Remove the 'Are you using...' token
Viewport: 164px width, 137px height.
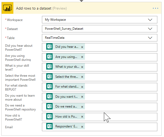tap(82, 57)
